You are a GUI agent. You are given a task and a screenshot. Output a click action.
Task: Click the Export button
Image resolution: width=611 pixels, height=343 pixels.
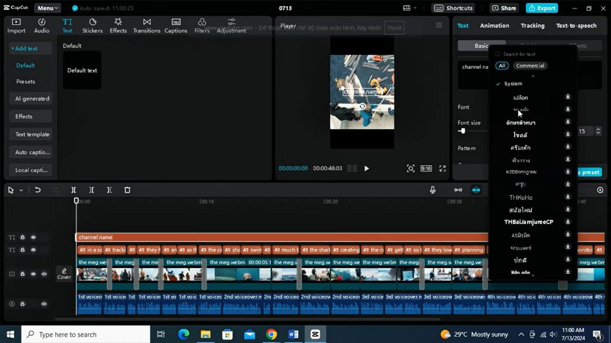542,8
